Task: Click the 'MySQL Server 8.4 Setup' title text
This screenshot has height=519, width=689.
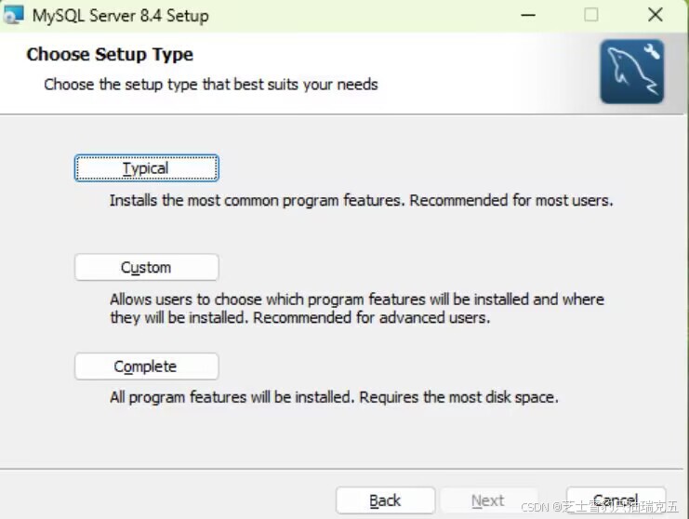Action: [120, 16]
